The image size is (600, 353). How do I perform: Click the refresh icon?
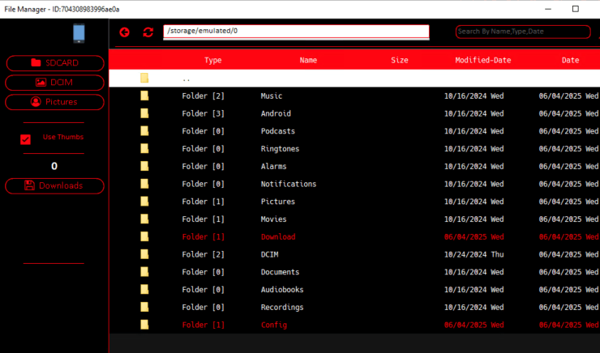pyautogui.click(x=148, y=32)
